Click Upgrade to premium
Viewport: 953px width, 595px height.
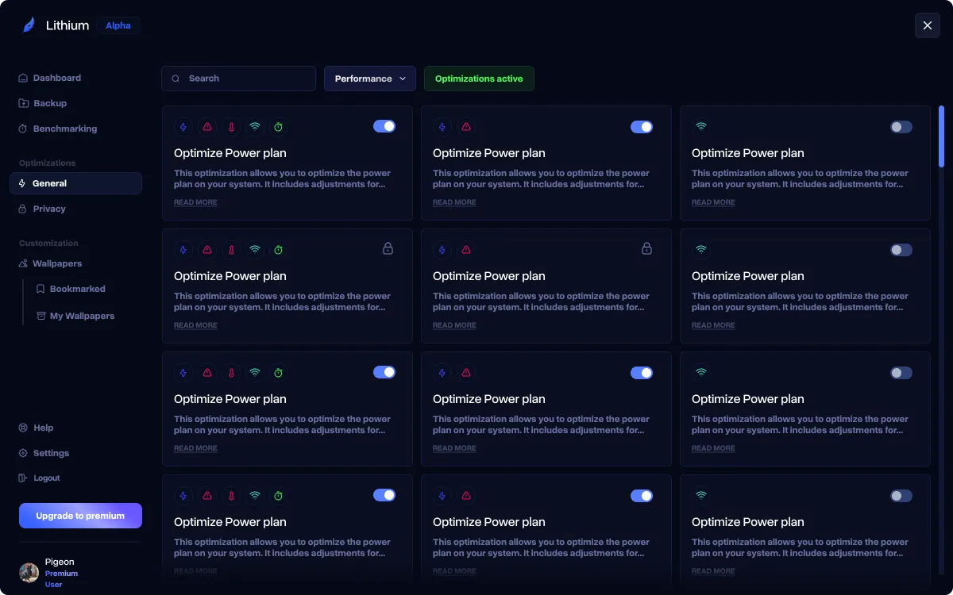pos(80,515)
